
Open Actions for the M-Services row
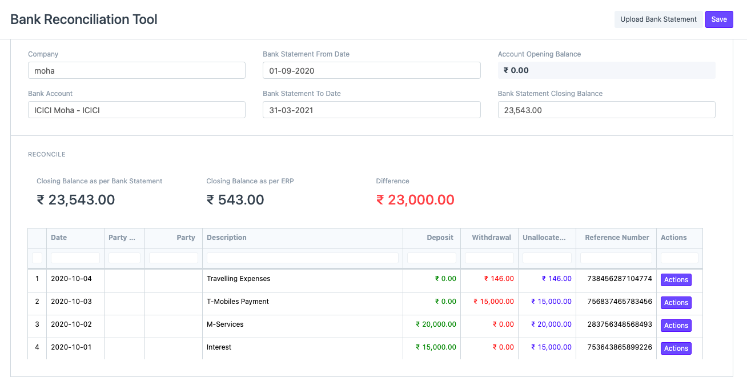[676, 325]
